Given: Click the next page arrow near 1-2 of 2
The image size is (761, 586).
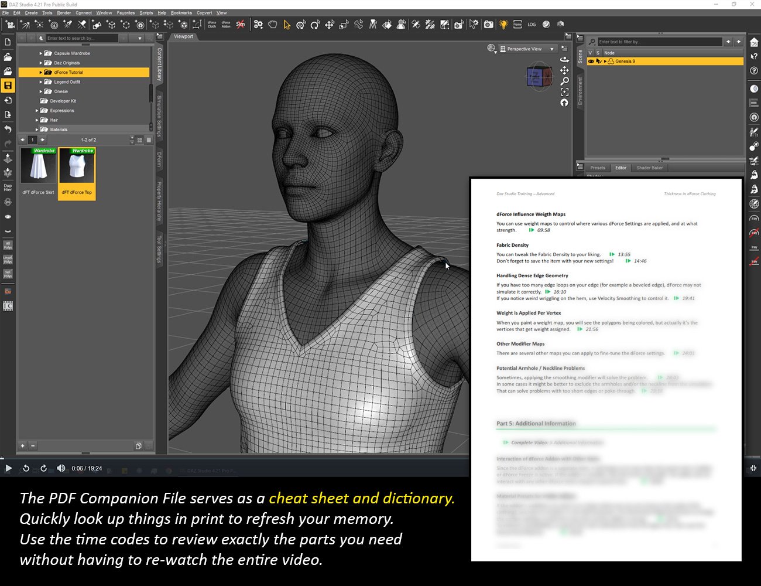Looking at the screenshot, I should click(42, 139).
